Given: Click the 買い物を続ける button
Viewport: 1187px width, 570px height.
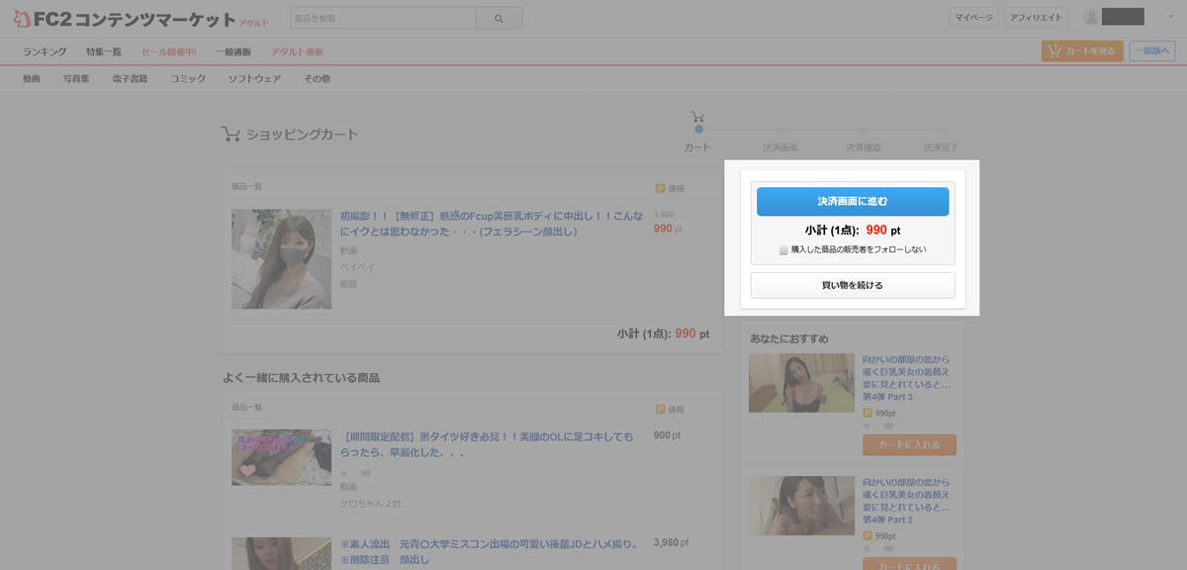Looking at the screenshot, I should pyautogui.click(x=852, y=285).
